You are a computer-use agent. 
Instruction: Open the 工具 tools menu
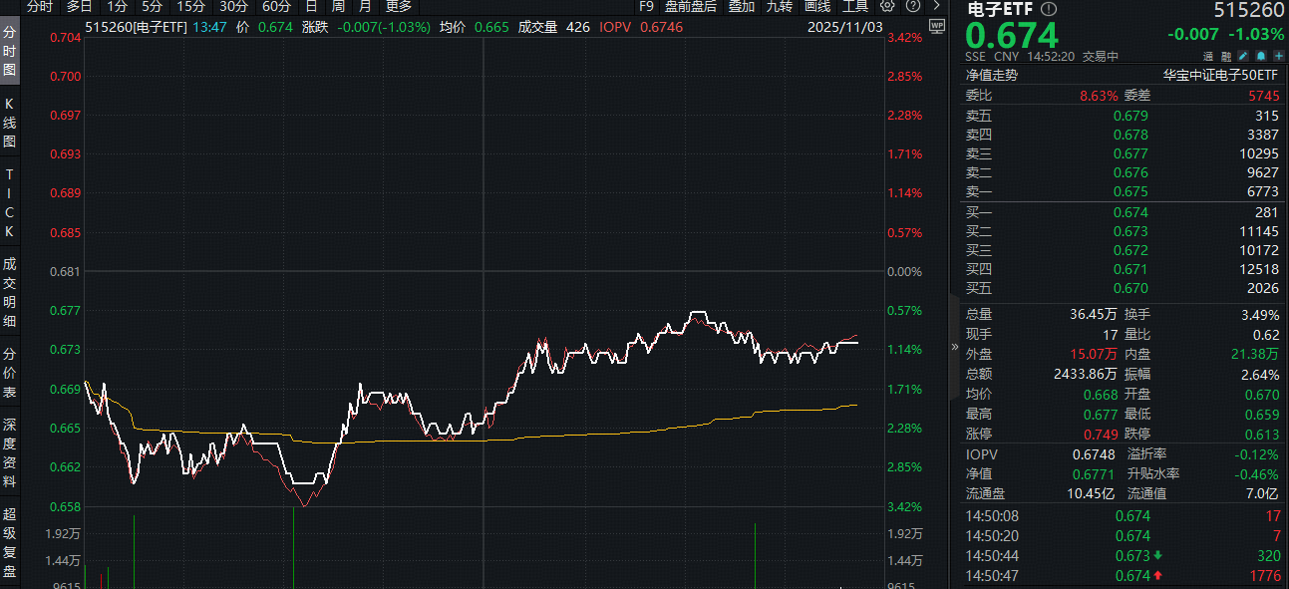[855, 6]
